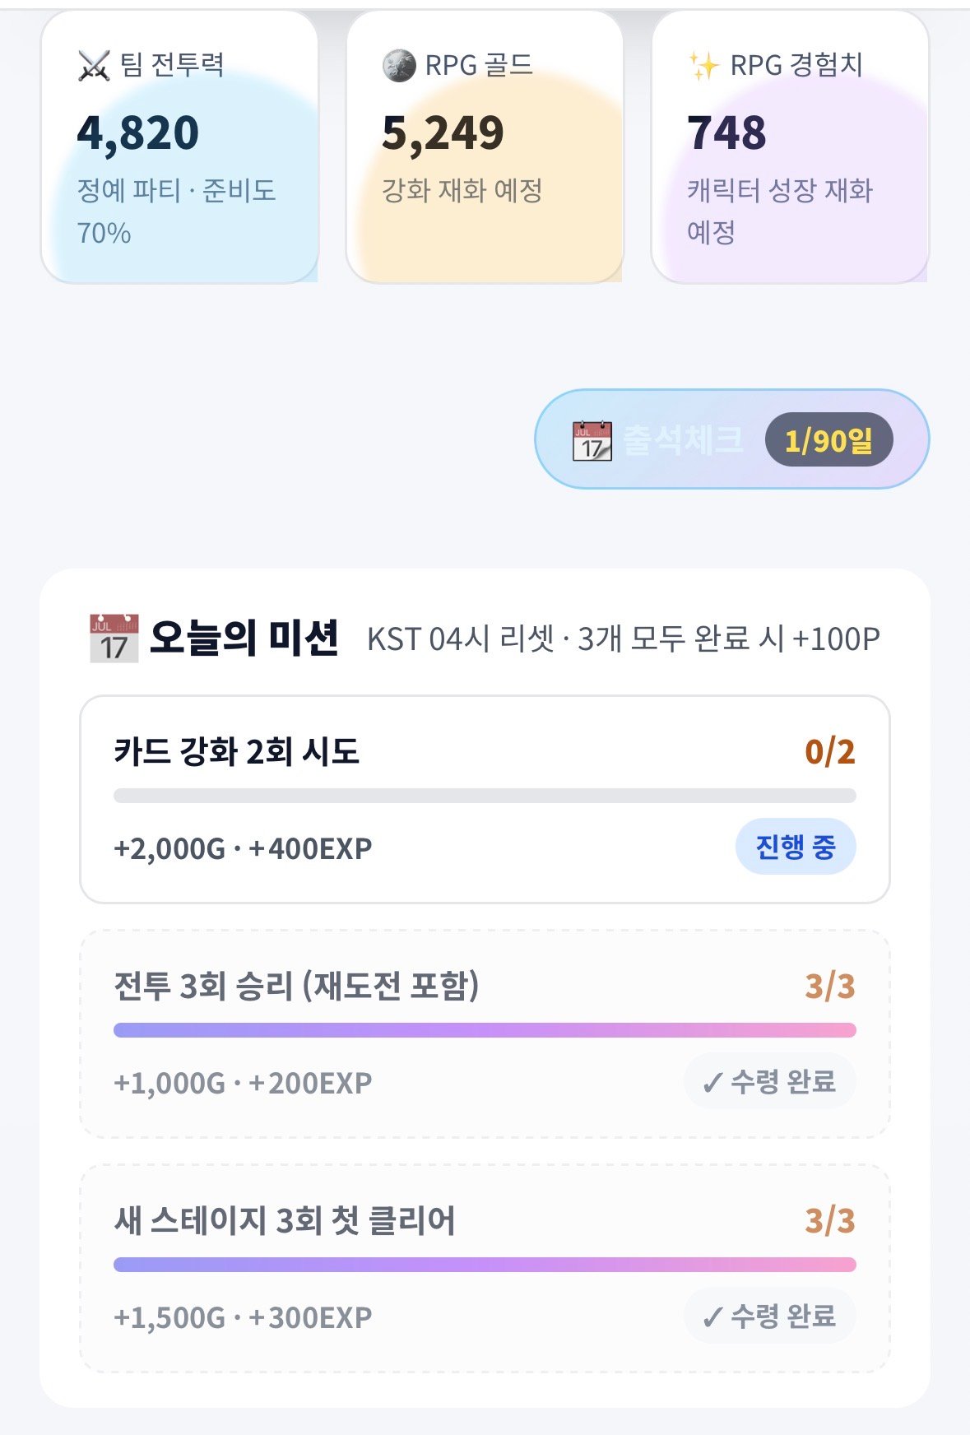Click the crossed swords team power icon
The height and width of the screenshot is (1435, 970).
click(x=94, y=66)
